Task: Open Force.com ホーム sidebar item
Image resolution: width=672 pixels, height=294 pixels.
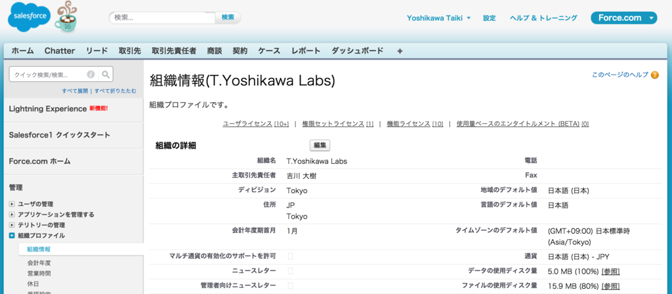Action: (39, 162)
